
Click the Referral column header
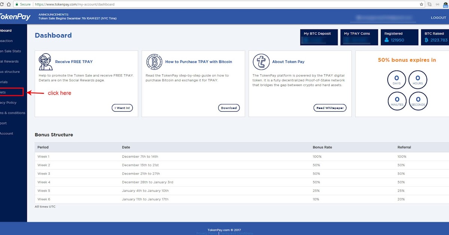(404, 147)
